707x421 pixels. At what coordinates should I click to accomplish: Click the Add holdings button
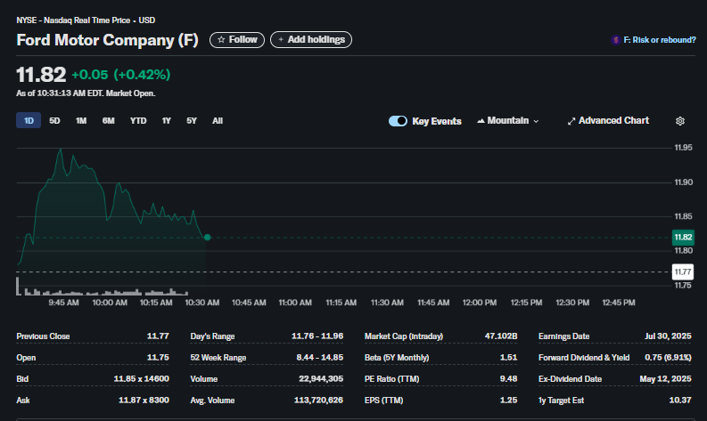click(x=311, y=40)
